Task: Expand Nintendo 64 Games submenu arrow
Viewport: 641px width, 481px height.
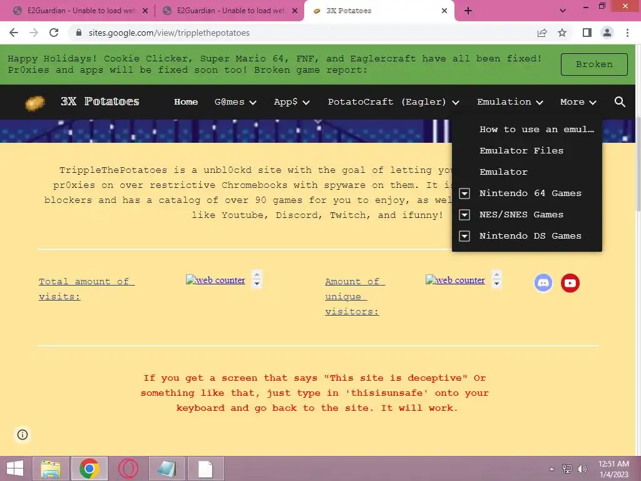Action: coord(464,194)
